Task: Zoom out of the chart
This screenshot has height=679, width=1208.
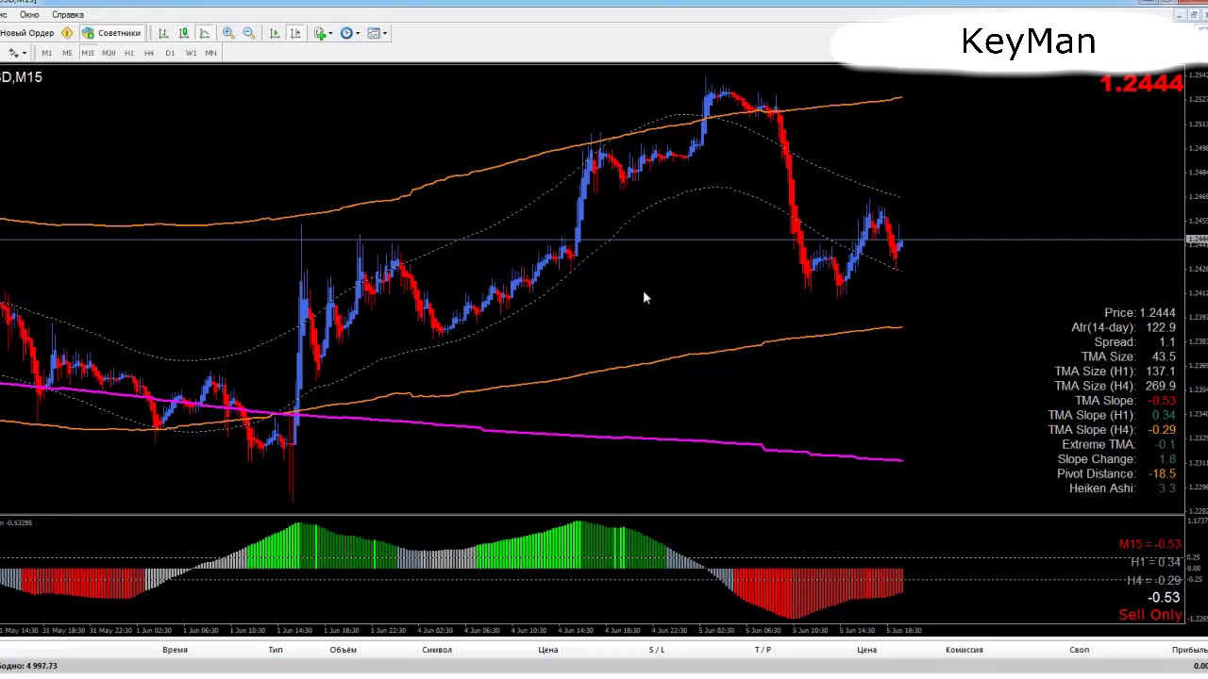Action: click(x=249, y=33)
